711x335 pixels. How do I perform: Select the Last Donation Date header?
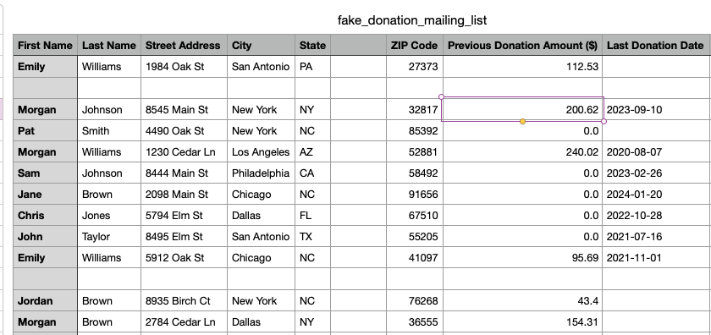click(x=657, y=46)
